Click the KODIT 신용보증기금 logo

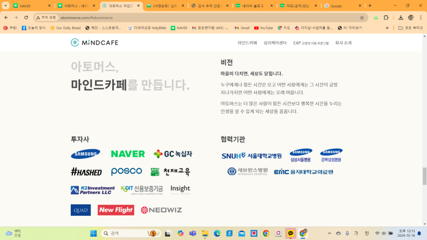click(x=142, y=190)
